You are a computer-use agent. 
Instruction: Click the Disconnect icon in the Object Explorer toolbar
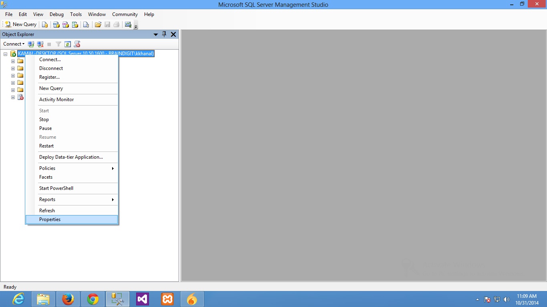point(40,44)
